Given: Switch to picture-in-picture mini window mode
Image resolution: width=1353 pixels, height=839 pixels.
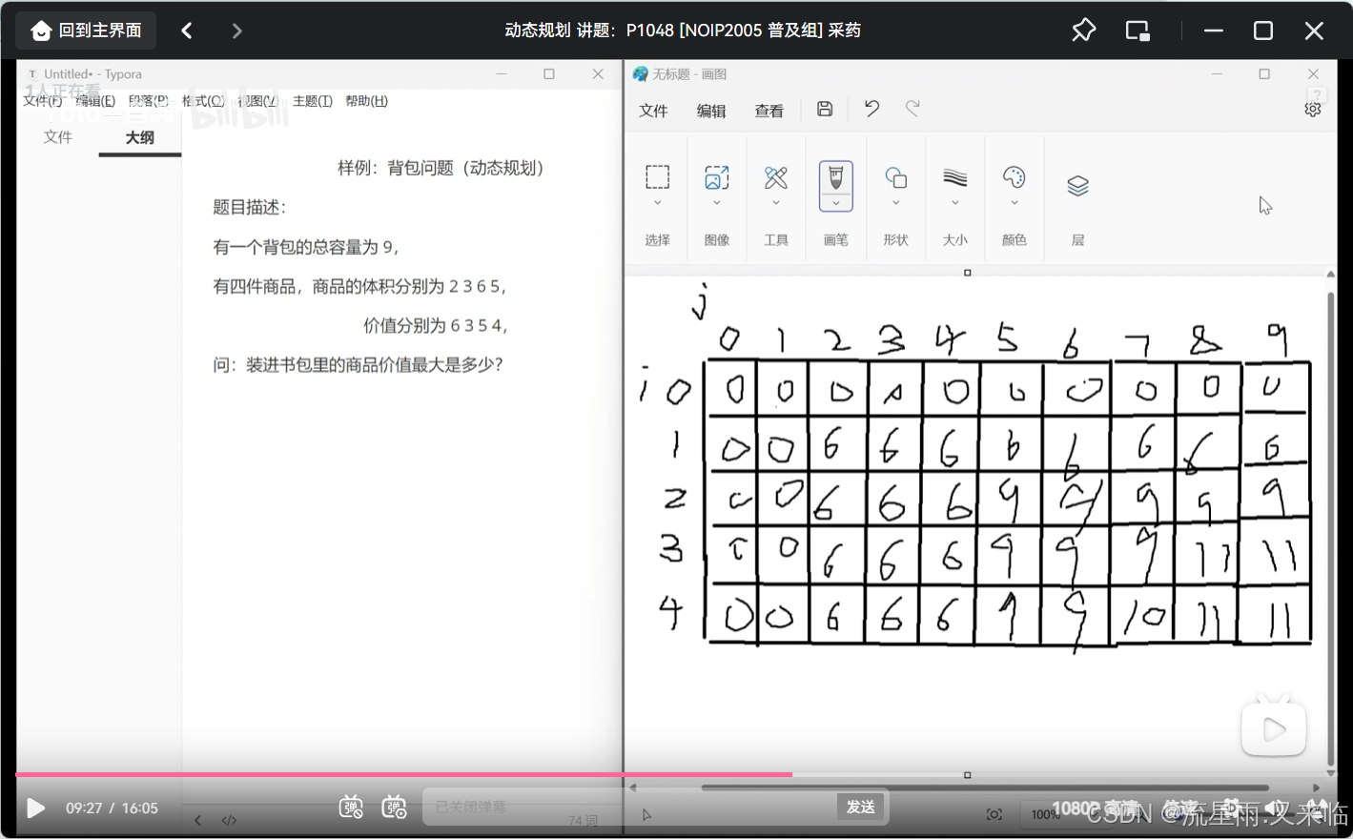Looking at the screenshot, I should [x=1138, y=31].
